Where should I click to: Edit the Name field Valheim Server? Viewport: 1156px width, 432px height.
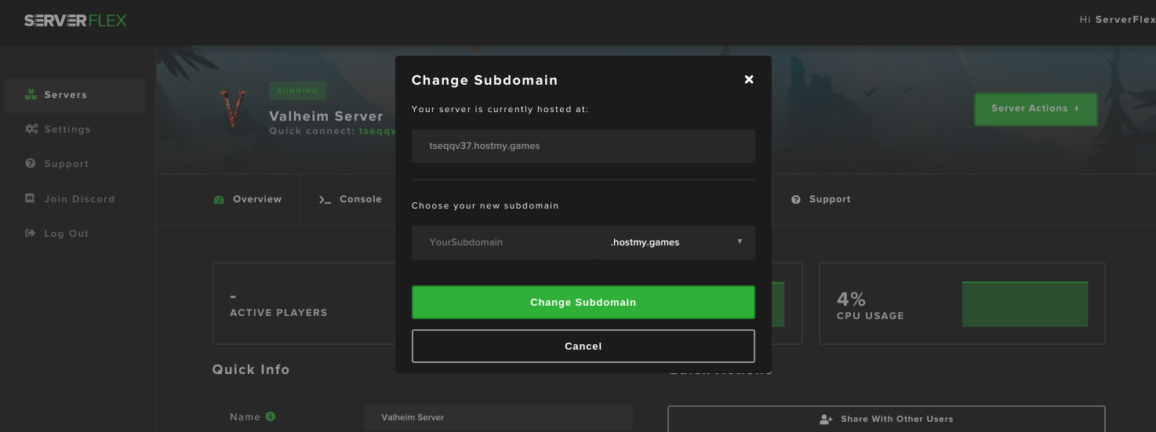coord(498,417)
